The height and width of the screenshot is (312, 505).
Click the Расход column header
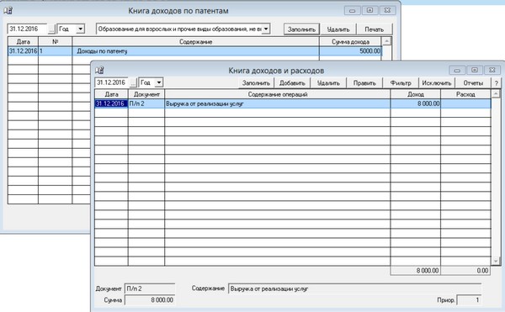pyautogui.click(x=465, y=94)
